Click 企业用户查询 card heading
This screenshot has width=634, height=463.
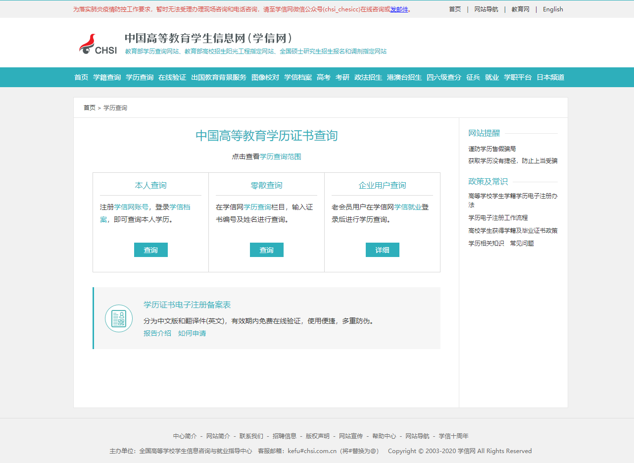point(383,185)
